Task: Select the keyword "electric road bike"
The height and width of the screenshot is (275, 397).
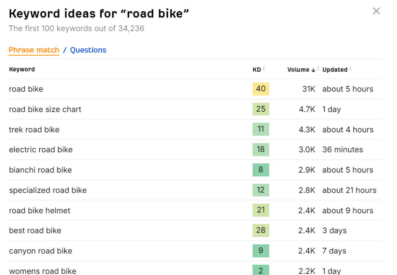Action: [x=40, y=150]
